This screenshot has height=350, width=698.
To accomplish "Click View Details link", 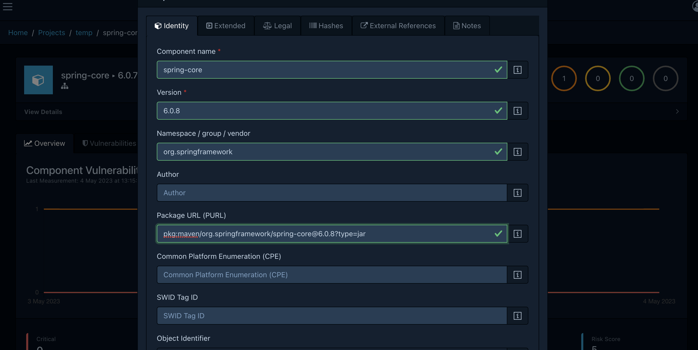I will point(43,112).
